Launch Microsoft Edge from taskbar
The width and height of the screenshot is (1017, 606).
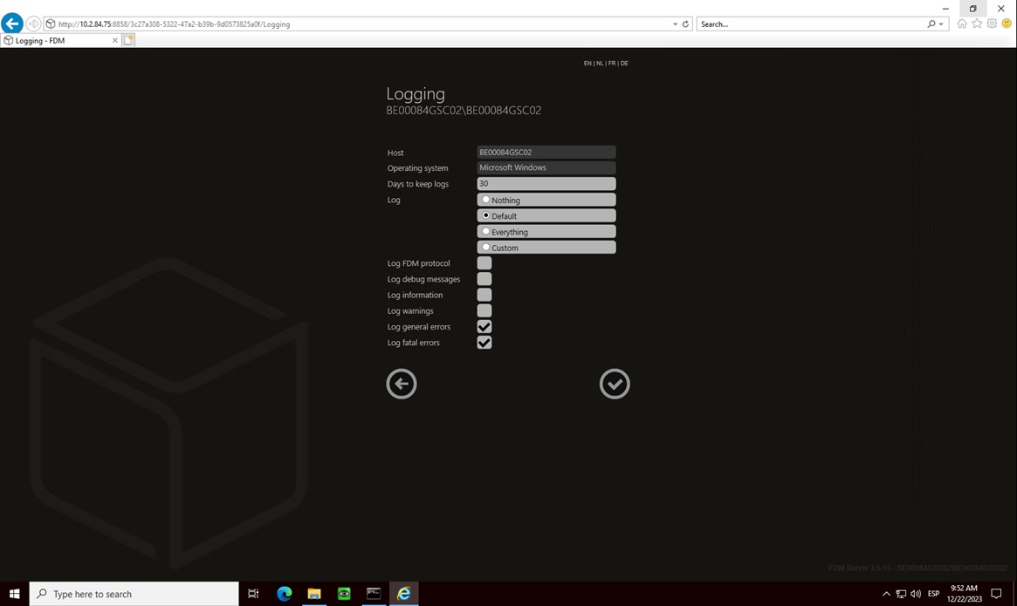(284, 594)
